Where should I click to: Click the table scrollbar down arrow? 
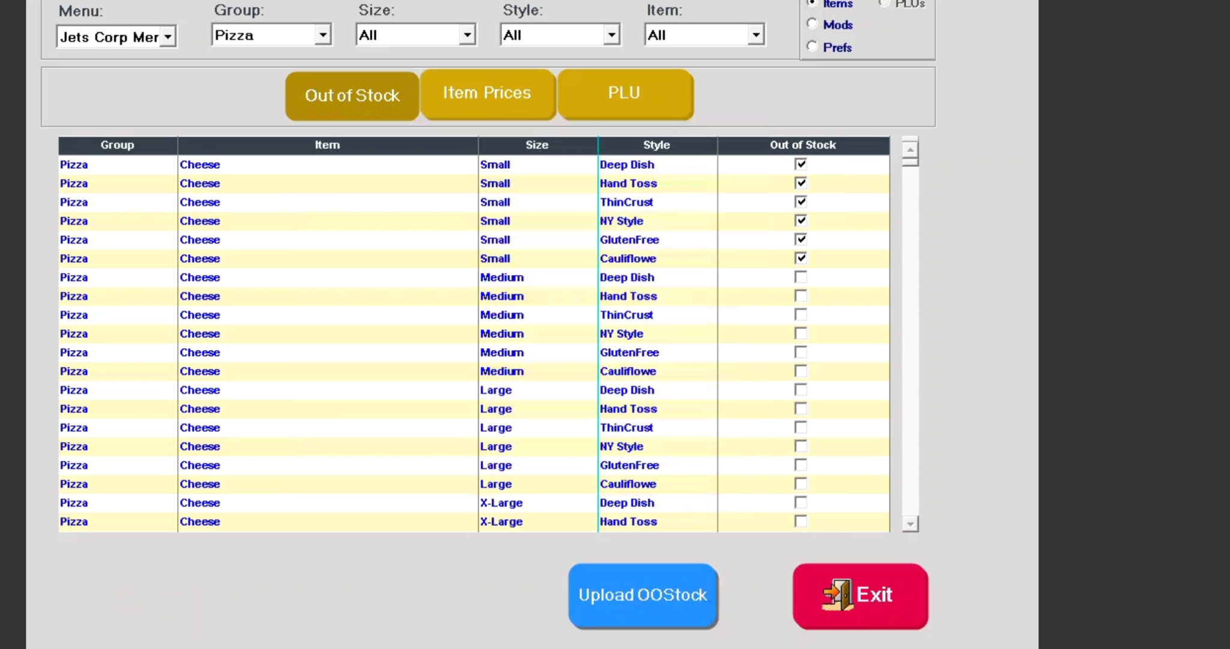910,524
